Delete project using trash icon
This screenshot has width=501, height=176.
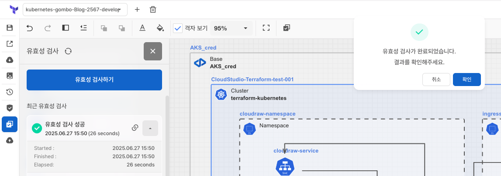pos(153,10)
